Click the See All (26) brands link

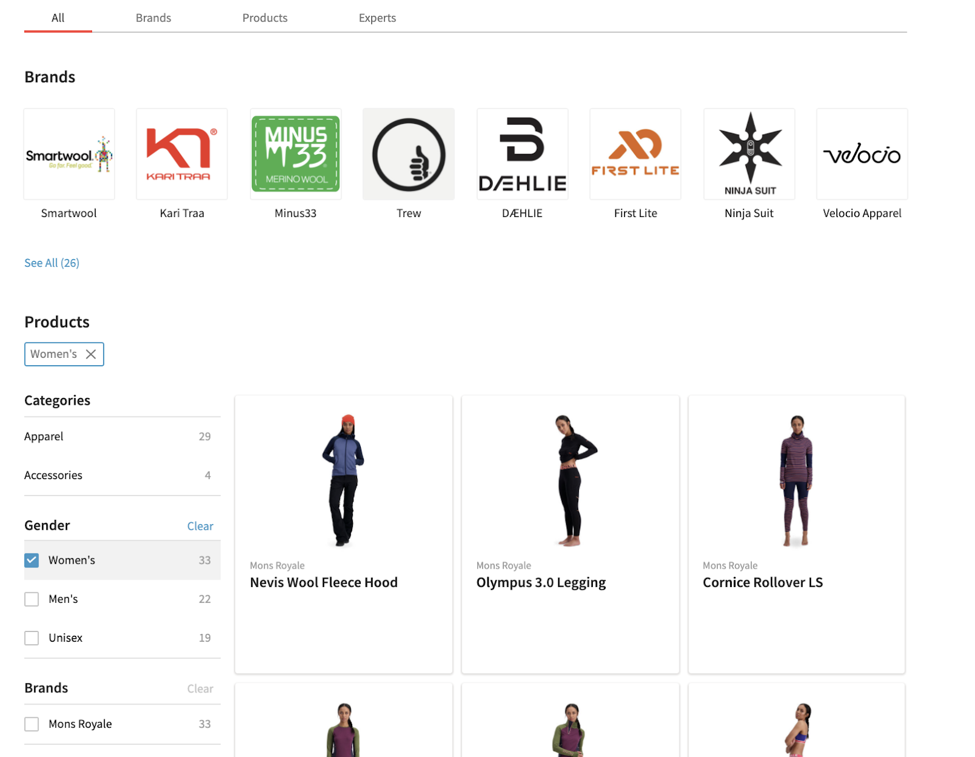(52, 263)
